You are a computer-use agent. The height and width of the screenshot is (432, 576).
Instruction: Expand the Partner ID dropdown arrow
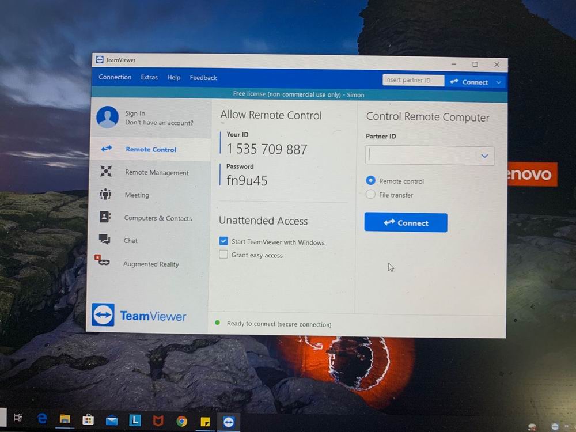coord(484,156)
